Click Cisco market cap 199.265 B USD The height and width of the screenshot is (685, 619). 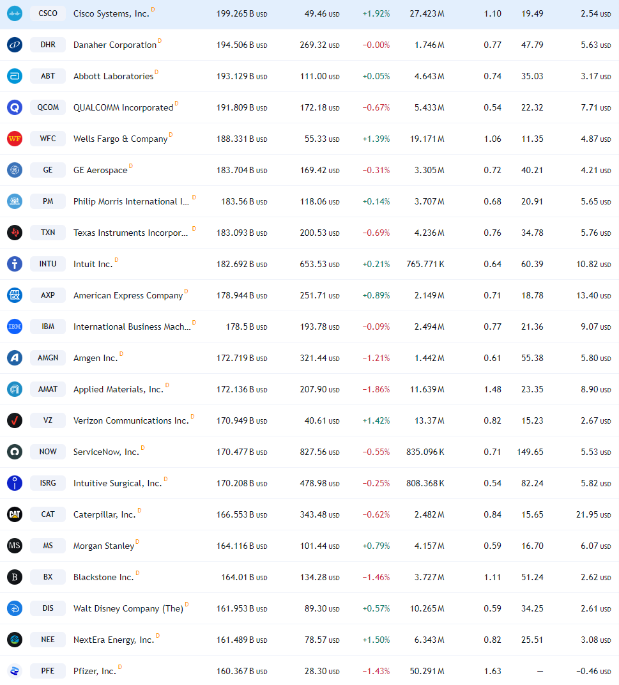tap(242, 14)
